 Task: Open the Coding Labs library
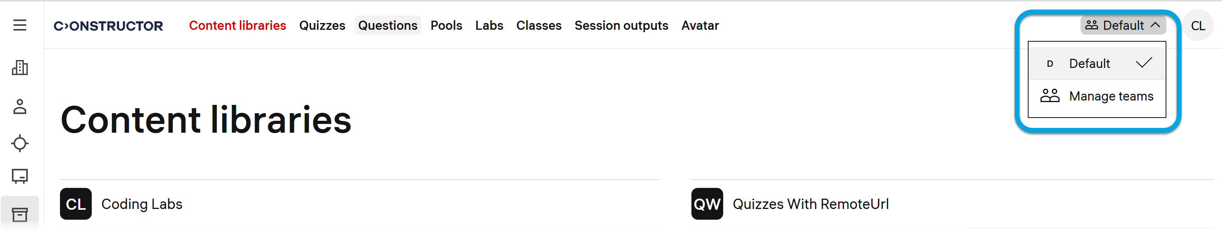point(141,204)
